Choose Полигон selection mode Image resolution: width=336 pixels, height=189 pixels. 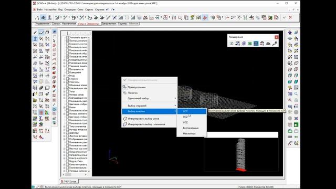[149, 93]
